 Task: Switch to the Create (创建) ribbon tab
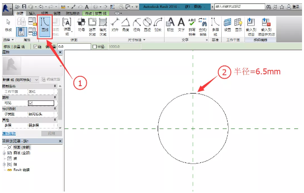pos(20,13)
